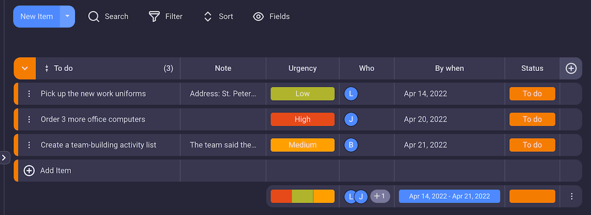Open the High urgency dropdown

[302, 119]
